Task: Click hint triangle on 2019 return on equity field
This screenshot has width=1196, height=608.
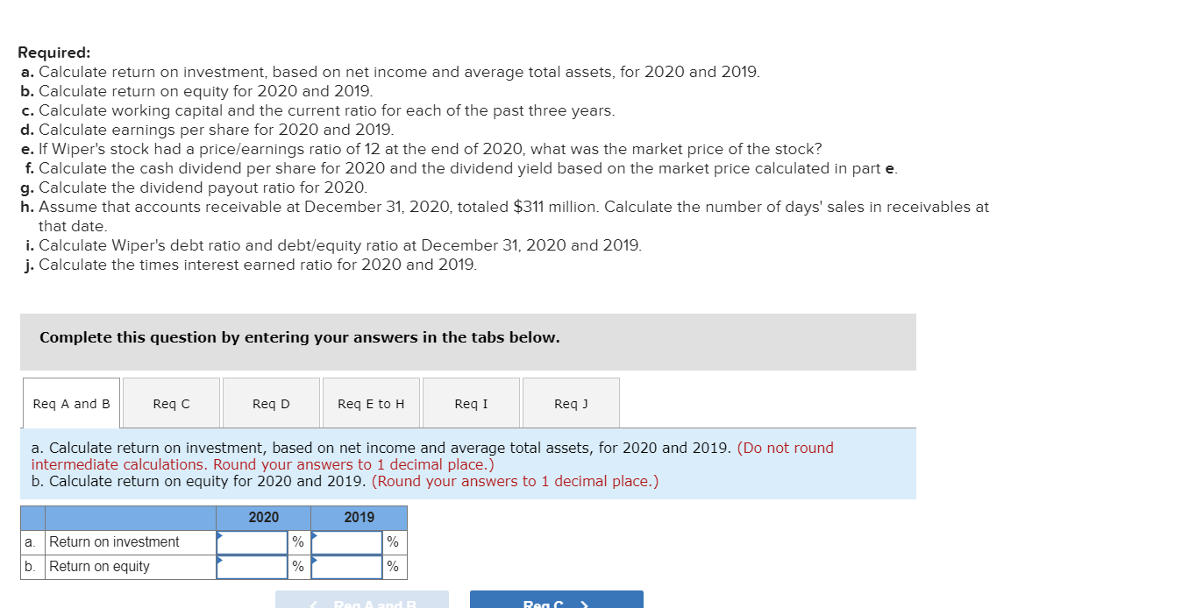Action: point(314,560)
